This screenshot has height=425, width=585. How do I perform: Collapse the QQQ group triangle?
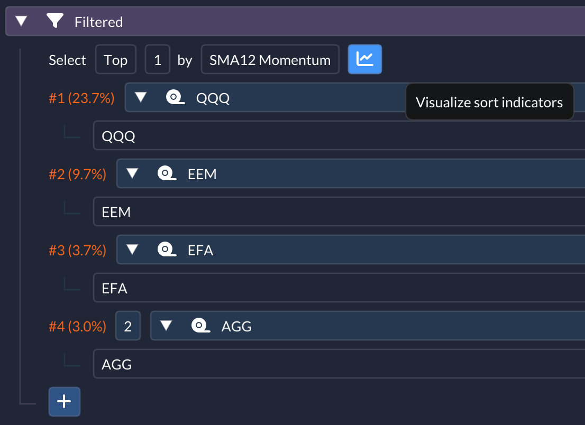[x=141, y=97]
